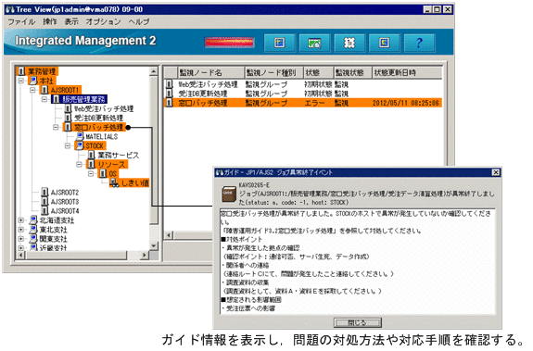Click the 状態更新日時 column header
Viewport: 533px width, 351px height.
407,72
